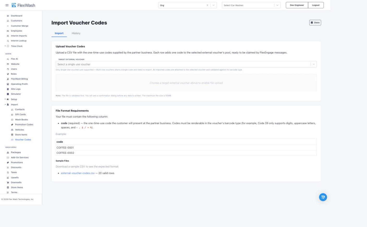Click the Website icon
This screenshot has width=367, height=227.
[8, 64]
